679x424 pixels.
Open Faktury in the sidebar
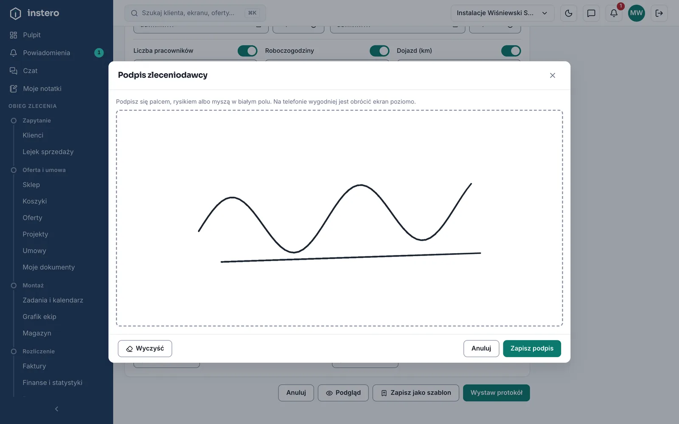34,366
